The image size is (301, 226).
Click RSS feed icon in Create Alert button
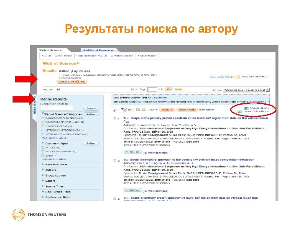pos(78,82)
